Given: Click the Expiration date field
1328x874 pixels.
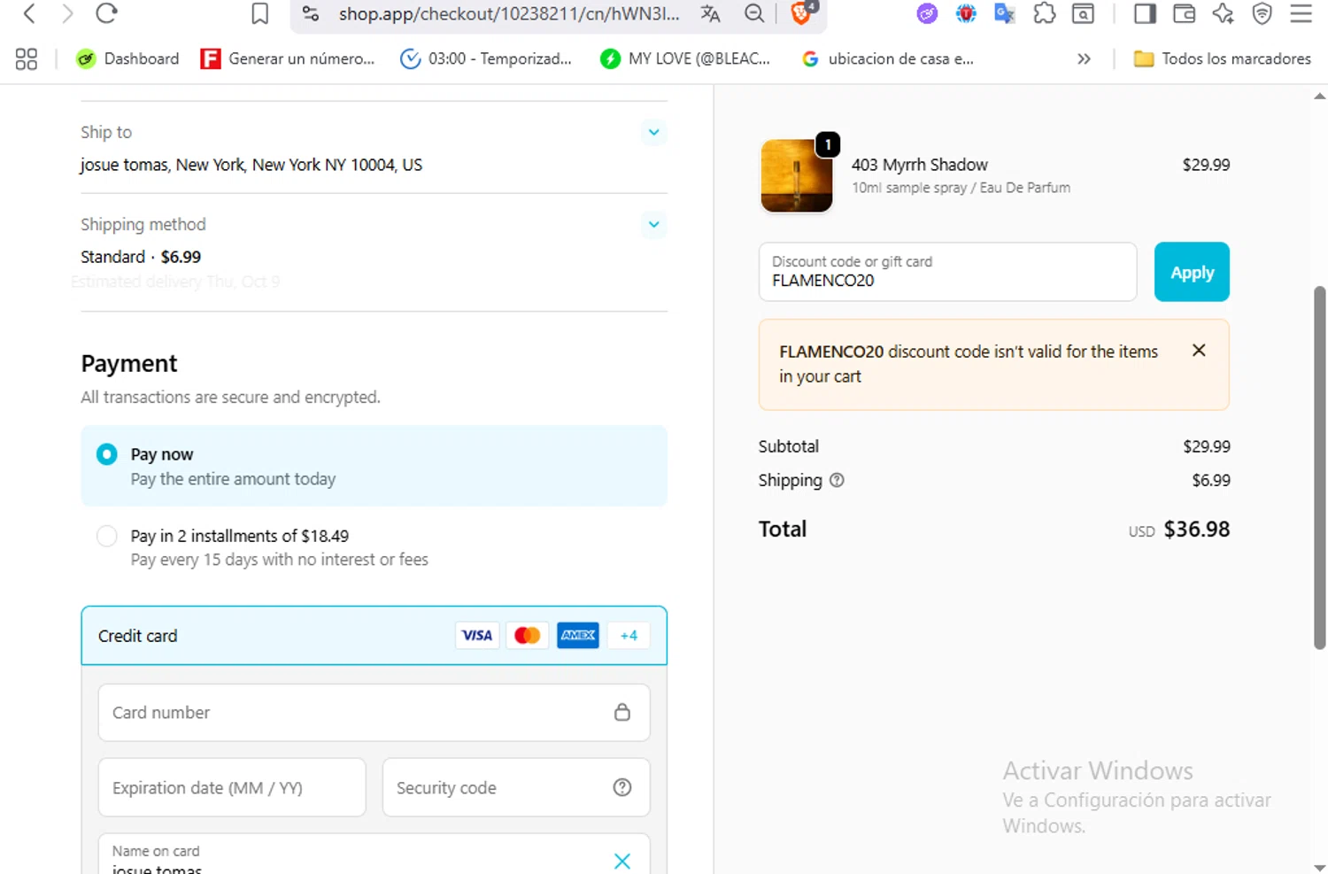Looking at the screenshot, I should point(232,787).
